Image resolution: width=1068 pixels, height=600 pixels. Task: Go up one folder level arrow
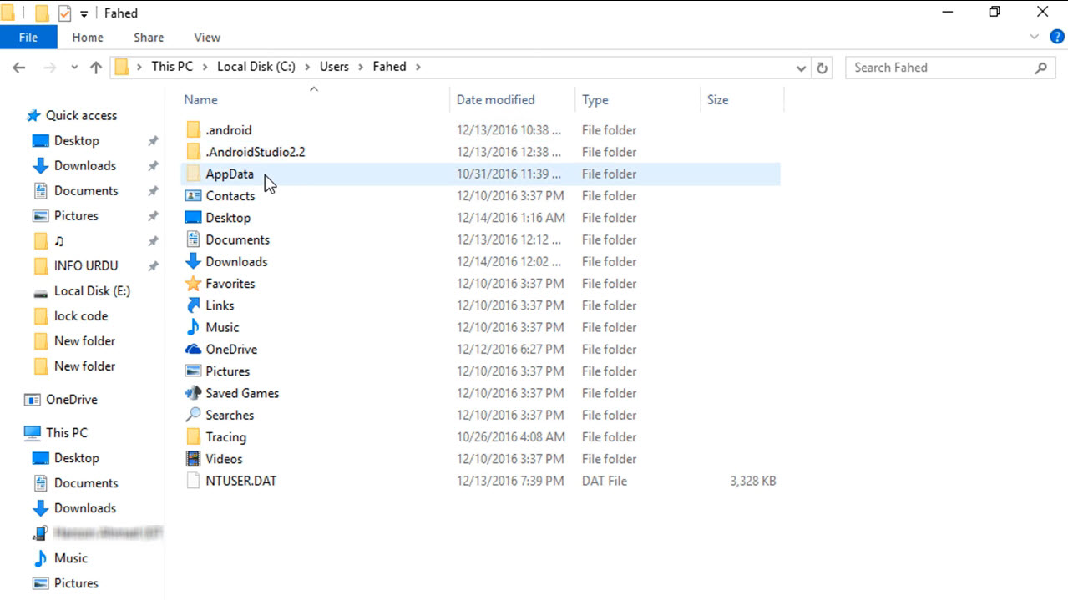(x=96, y=68)
